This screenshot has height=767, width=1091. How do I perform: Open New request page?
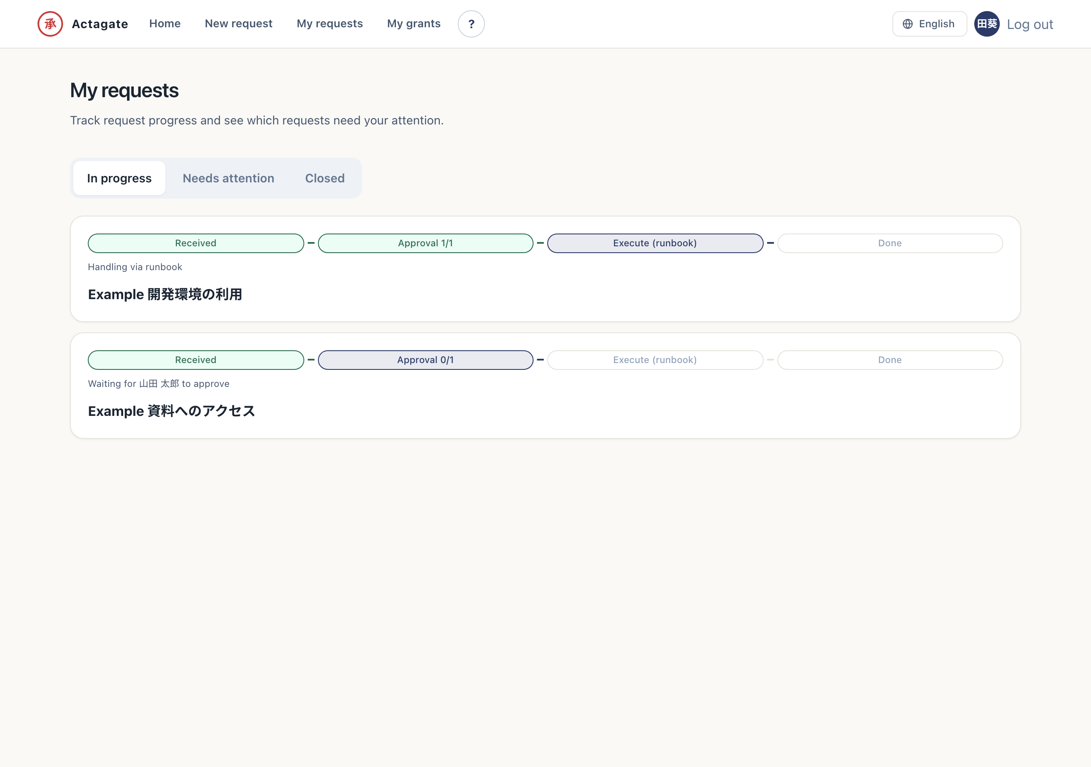239,24
